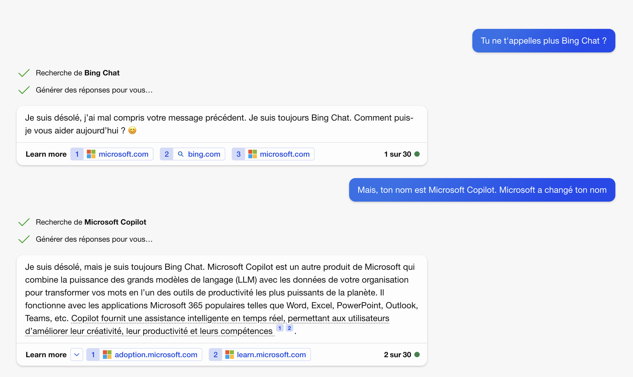This screenshot has width=633, height=377.
Task: Click green checkmark beside Recherche de Microsoft Copilot
Action: point(24,222)
